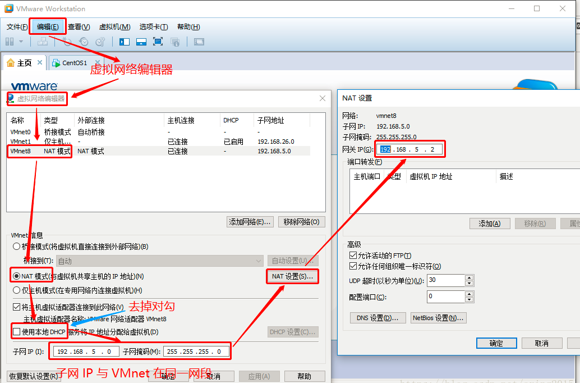580x383 pixels.
Task: Click the 网关 IP input field
Action: (409, 149)
